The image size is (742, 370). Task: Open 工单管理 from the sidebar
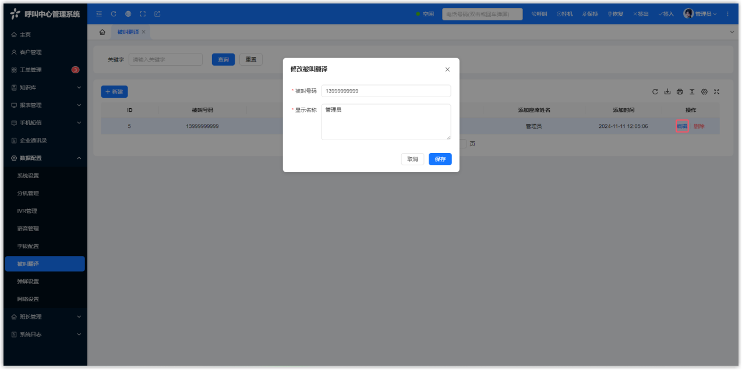pos(31,70)
